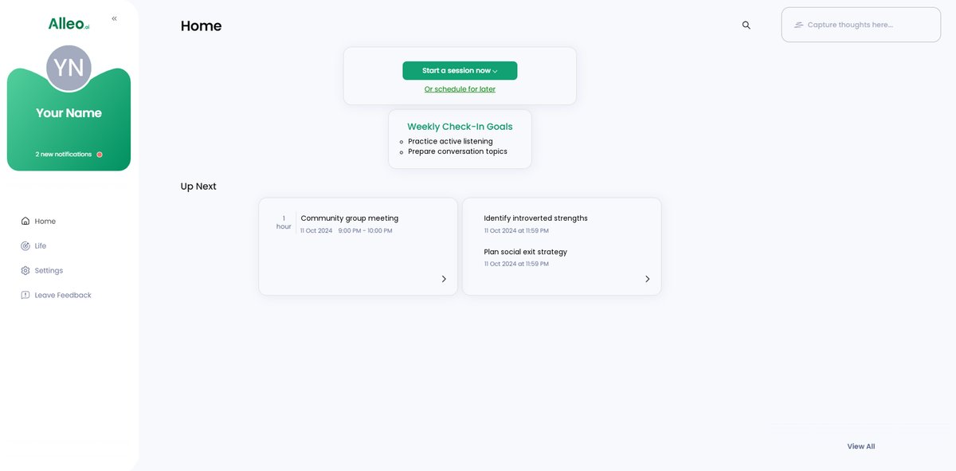
Task: Select Plan social exit strategy task
Action: pos(525,252)
